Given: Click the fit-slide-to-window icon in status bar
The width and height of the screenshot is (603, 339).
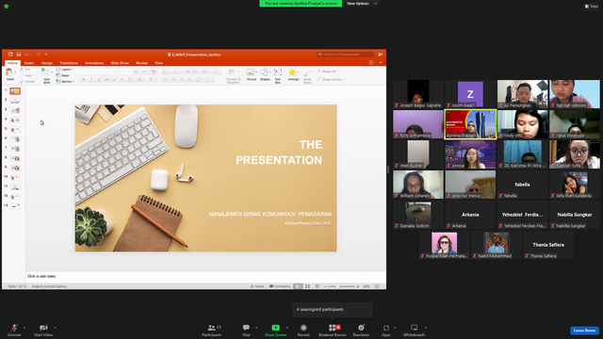Looking at the screenshot, I should pyautogui.click(x=377, y=286).
